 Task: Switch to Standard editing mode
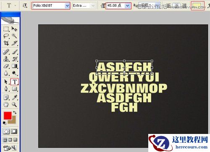6,131
